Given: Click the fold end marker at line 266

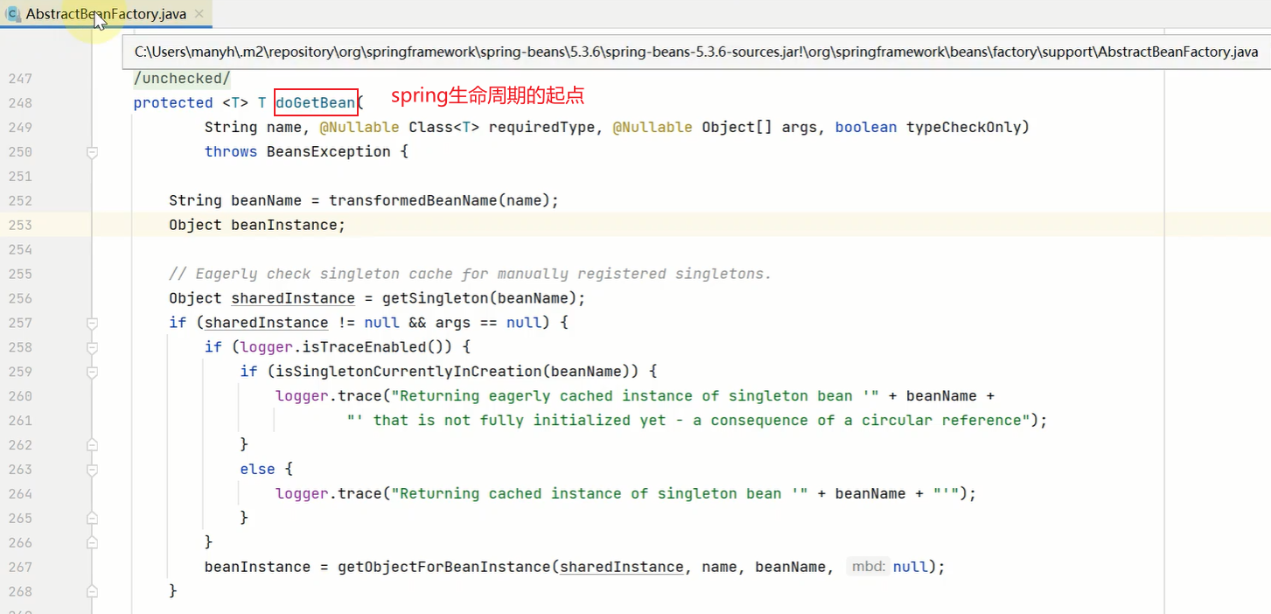Looking at the screenshot, I should [92, 543].
